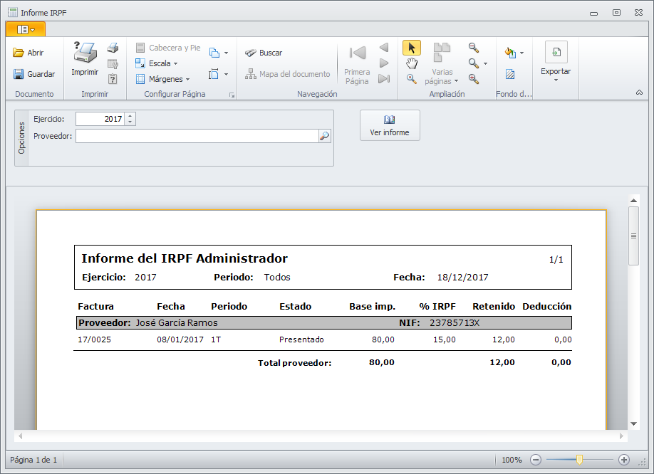Viewport: 654px width, 474px height.
Task: Increase the Ejercicio year with up arrow
Action: pos(130,116)
